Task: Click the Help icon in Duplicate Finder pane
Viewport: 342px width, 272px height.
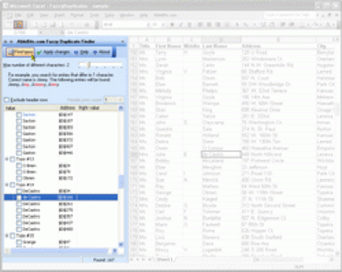Action: 76,52
